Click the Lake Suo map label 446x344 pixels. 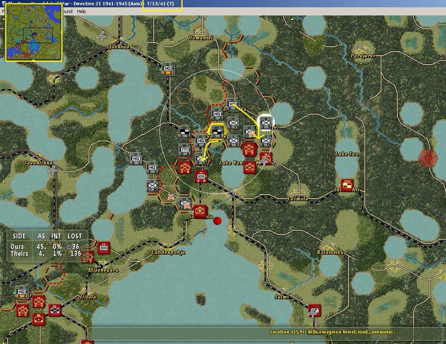point(347,154)
